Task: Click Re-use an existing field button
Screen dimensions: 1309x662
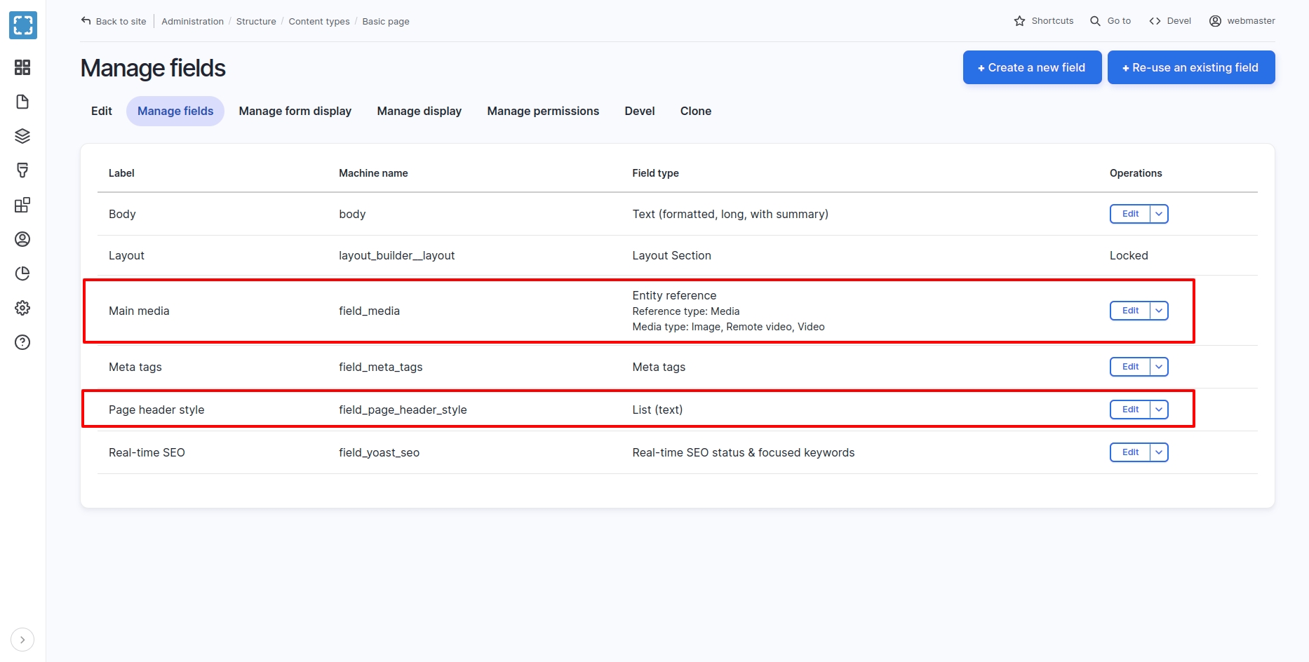Action: (1190, 67)
